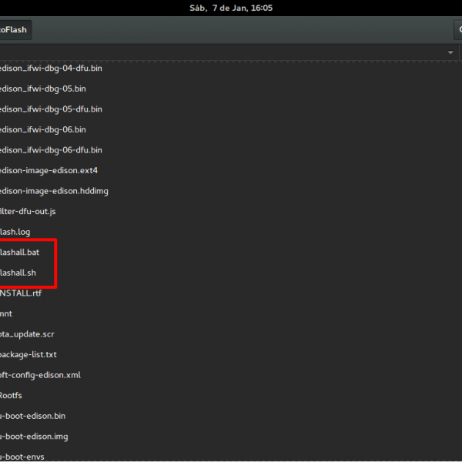The height and width of the screenshot is (462, 462).
Task: Select file edison_ifwi-dbg-04-dfu.bin
Action: (x=51, y=69)
